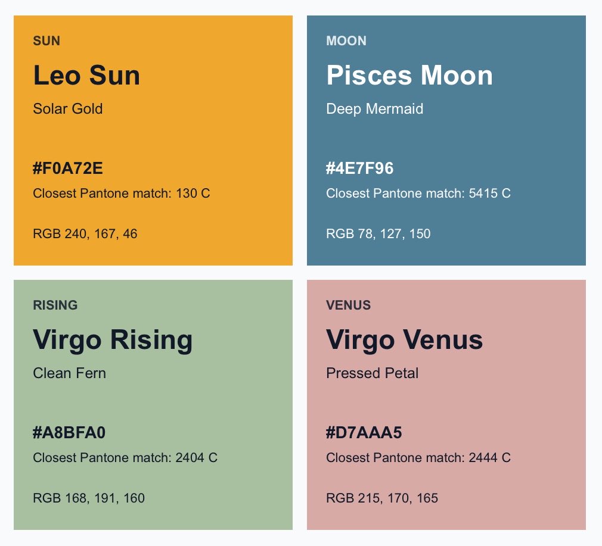Select the Pressed Petal color name
Viewport: 602px width, 546px height.
372,373
